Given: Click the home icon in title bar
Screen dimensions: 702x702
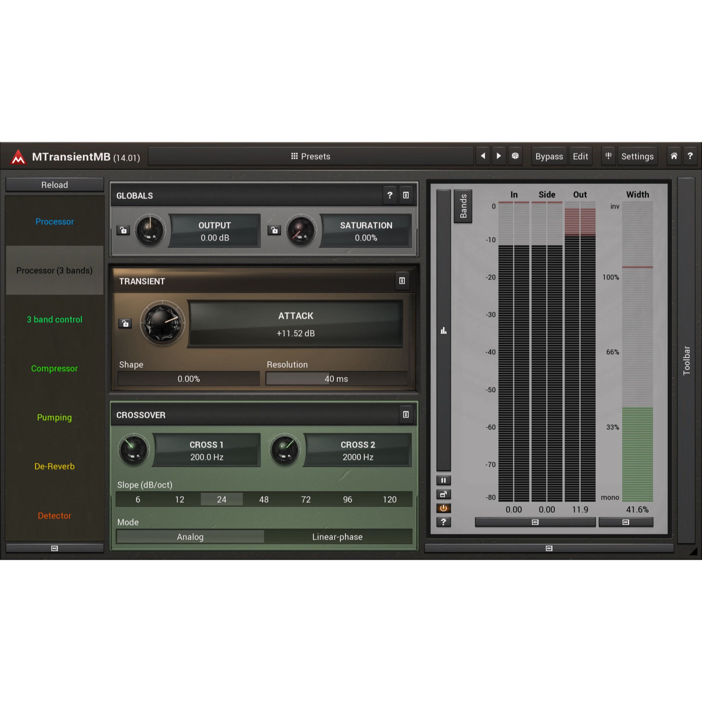Looking at the screenshot, I should (674, 156).
